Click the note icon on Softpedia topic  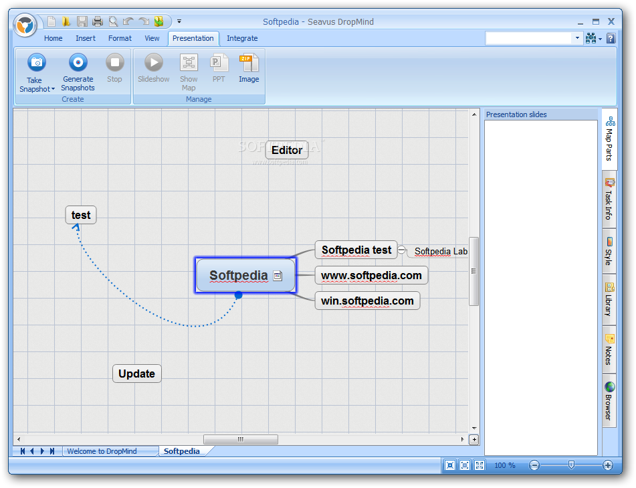pyautogui.click(x=278, y=276)
